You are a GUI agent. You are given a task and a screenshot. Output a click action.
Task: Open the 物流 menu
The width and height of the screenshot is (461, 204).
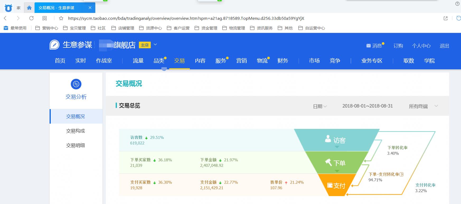[x=262, y=61]
